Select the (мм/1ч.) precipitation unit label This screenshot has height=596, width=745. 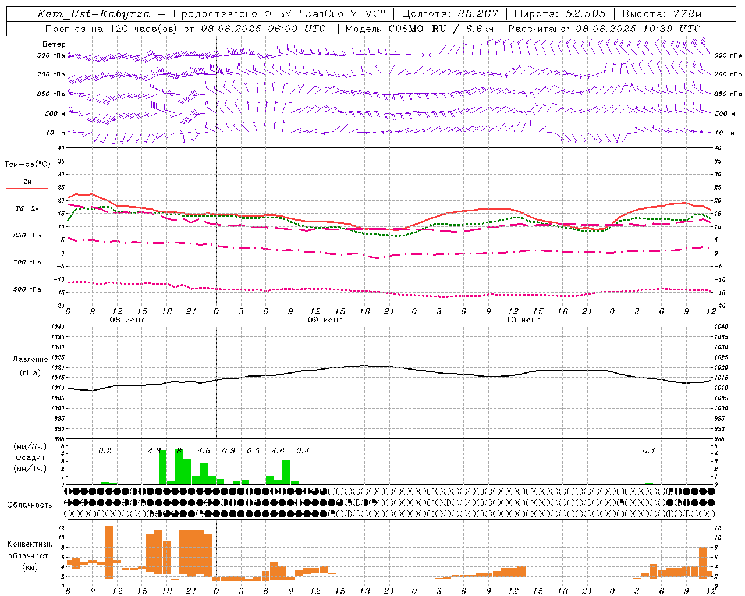pyautogui.click(x=30, y=469)
